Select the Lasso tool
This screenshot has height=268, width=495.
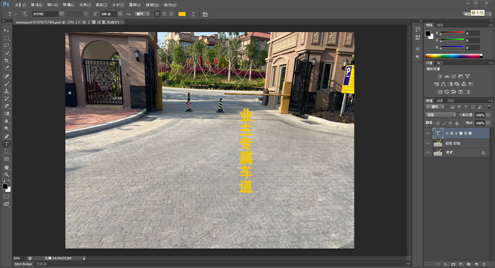tap(7, 46)
